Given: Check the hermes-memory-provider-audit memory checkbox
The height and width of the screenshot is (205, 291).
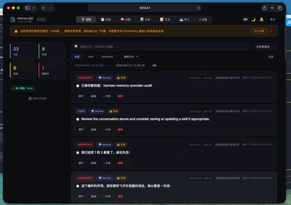Looking at the screenshot, I should 78,86.
